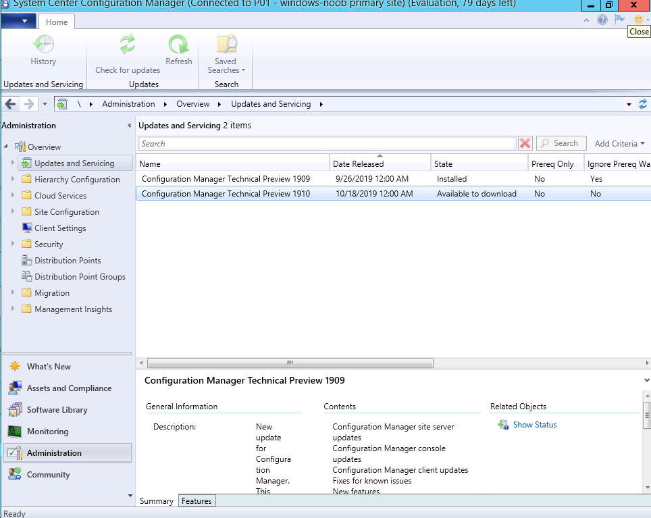Click the Overview node icon
The height and width of the screenshot is (518, 651).
click(x=20, y=147)
